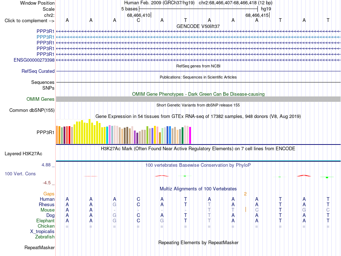Screen dimensions: 341x256
Task: Click 'Repeating Elements by RepeatMasker' title
Action: pyautogui.click(x=198, y=242)
